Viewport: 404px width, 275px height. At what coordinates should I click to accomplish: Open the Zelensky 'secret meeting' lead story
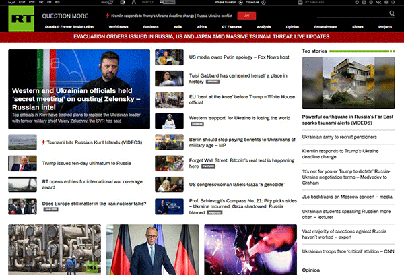79,89
